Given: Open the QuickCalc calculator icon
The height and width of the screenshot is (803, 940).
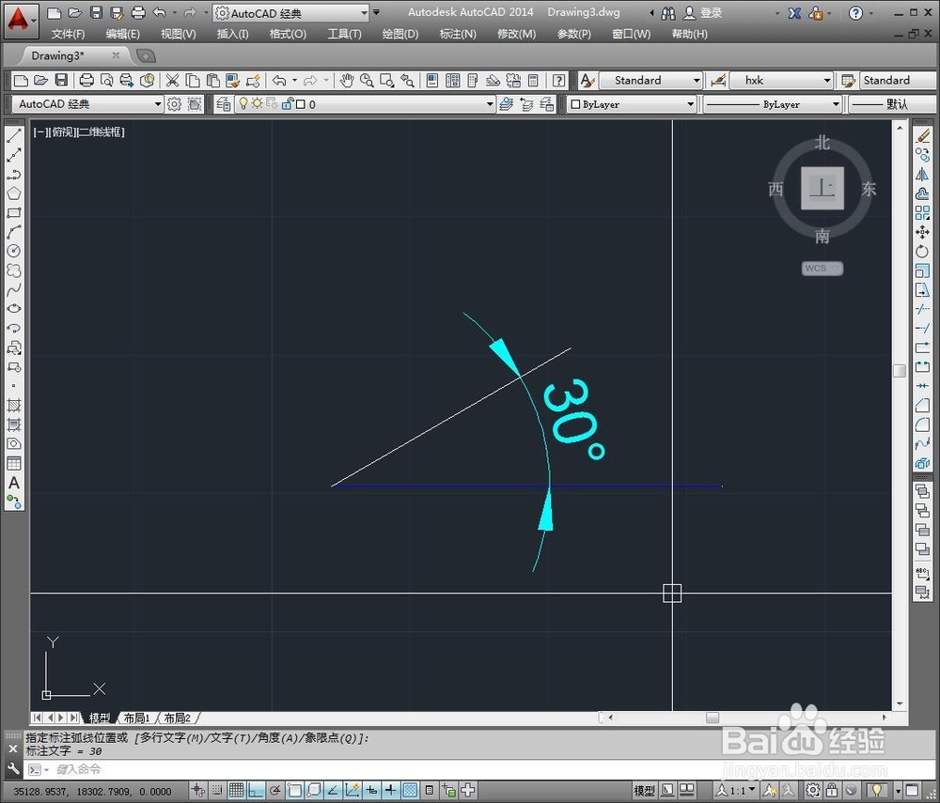Looking at the screenshot, I should click(533, 80).
